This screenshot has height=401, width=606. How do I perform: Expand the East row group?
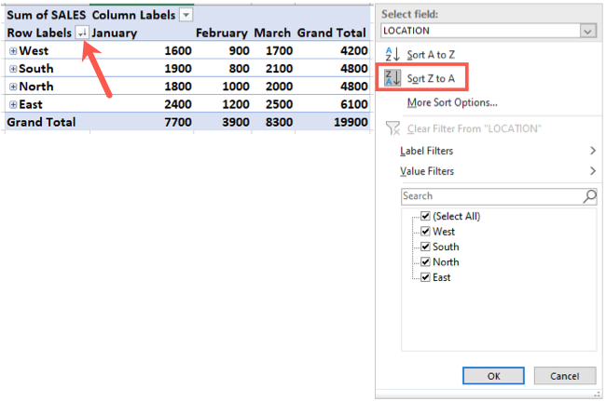[13, 104]
